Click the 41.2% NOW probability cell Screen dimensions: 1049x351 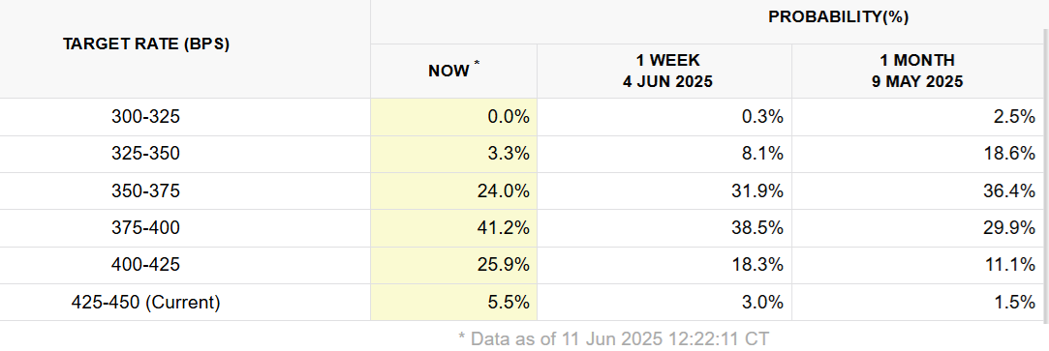pyautogui.click(x=453, y=228)
